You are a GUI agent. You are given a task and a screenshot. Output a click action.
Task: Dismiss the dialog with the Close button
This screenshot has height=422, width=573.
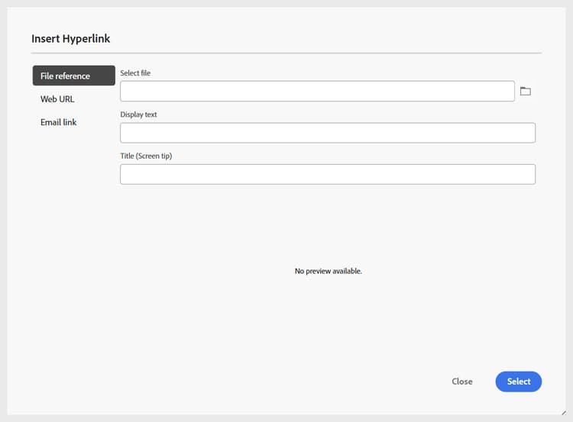tap(462, 382)
